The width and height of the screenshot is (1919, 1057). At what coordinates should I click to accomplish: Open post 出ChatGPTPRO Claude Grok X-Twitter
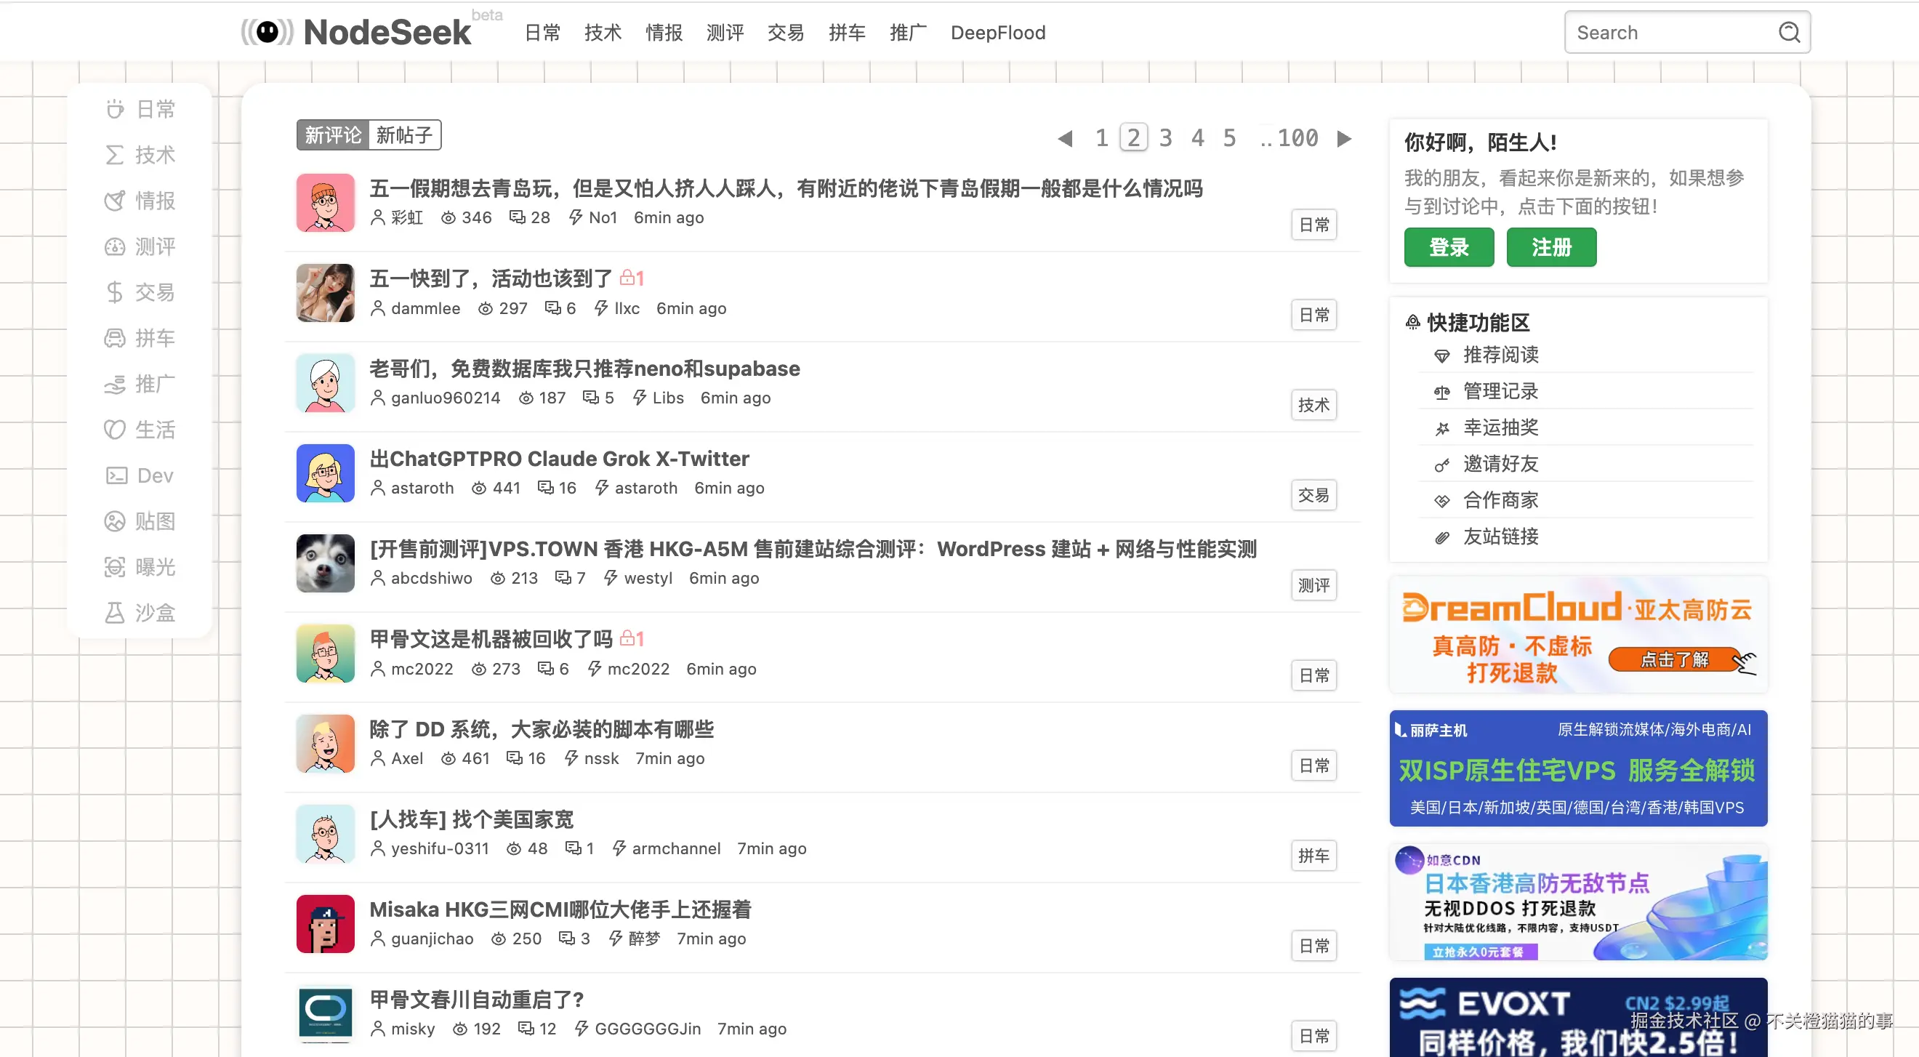click(x=560, y=459)
